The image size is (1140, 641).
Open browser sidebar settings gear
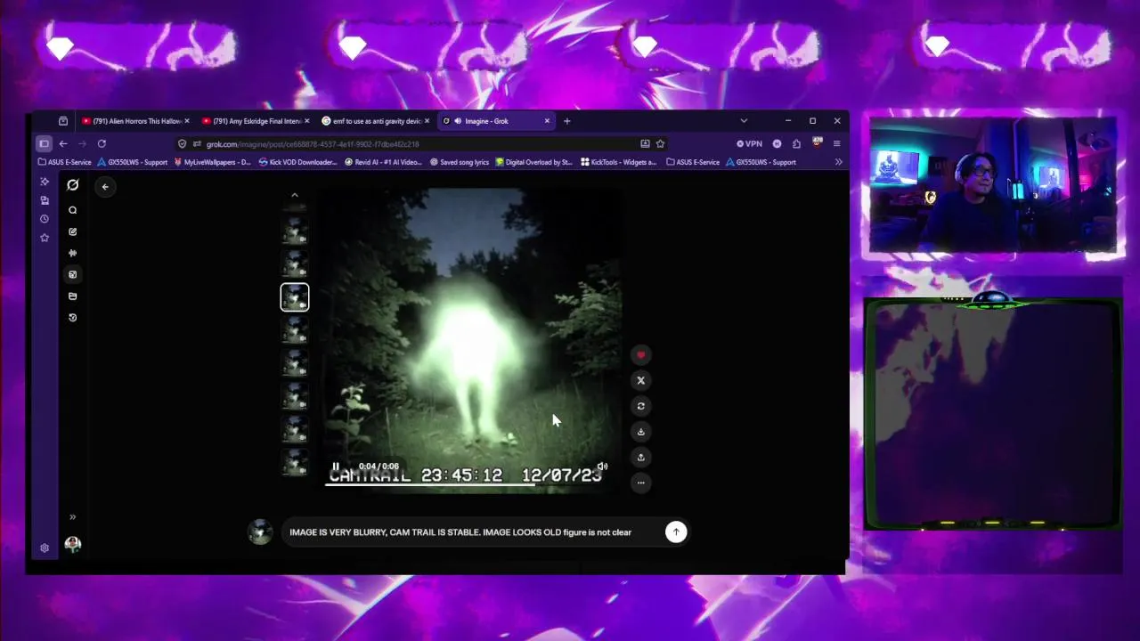tap(45, 548)
